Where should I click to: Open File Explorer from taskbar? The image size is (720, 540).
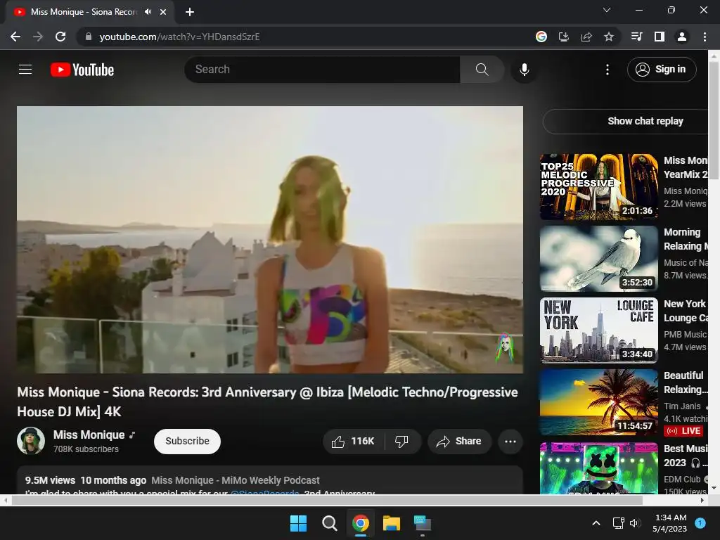coord(392,523)
